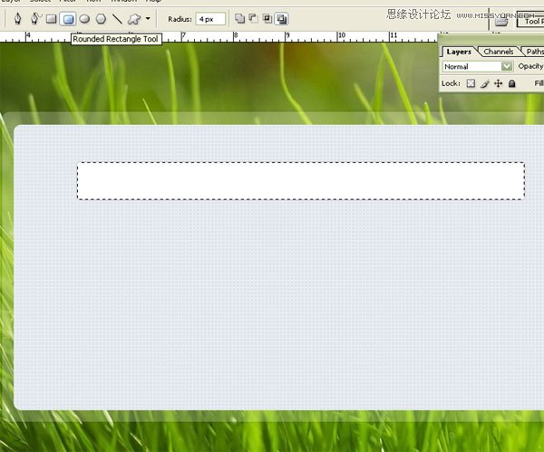Select the Line shape tool
544x452 pixels.
coord(117,19)
